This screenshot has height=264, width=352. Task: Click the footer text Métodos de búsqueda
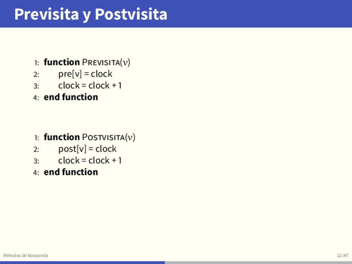pos(25,255)
